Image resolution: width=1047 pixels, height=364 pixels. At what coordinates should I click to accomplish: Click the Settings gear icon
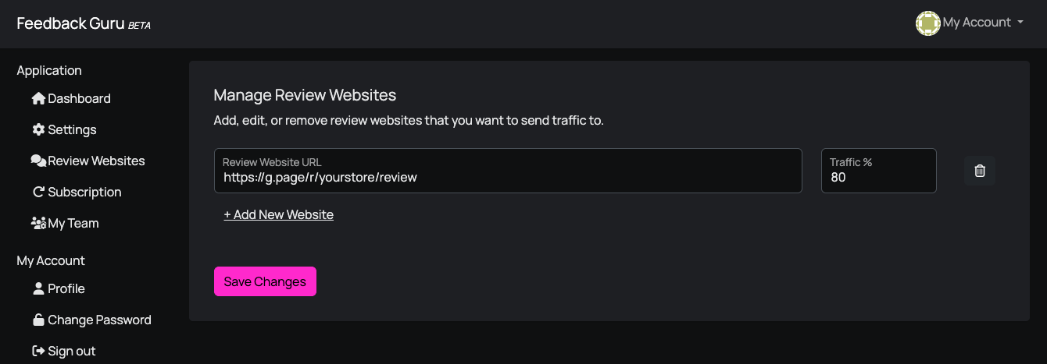38,129
